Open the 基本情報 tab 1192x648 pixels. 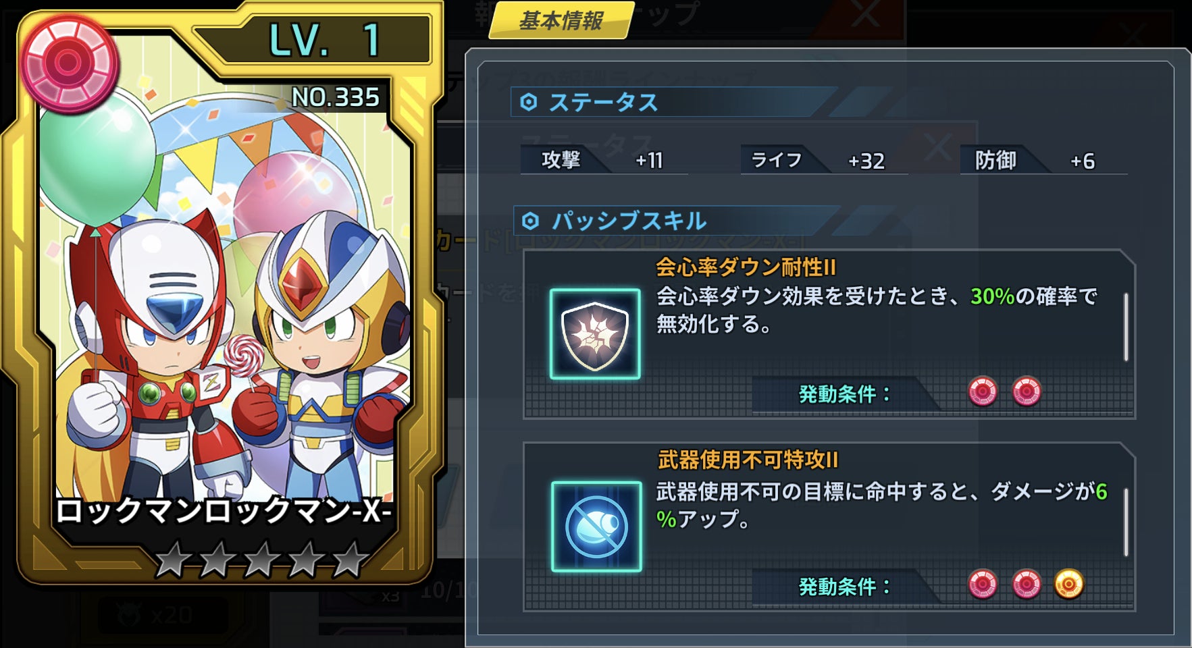pyautogui.click(x=561, y=20)
